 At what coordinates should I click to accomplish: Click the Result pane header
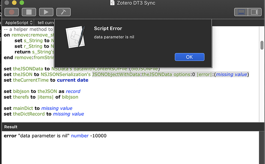[x=133, y=127]
